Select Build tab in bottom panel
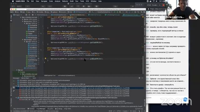This screenshot has height=112, width=200. [x=34, y=78]
